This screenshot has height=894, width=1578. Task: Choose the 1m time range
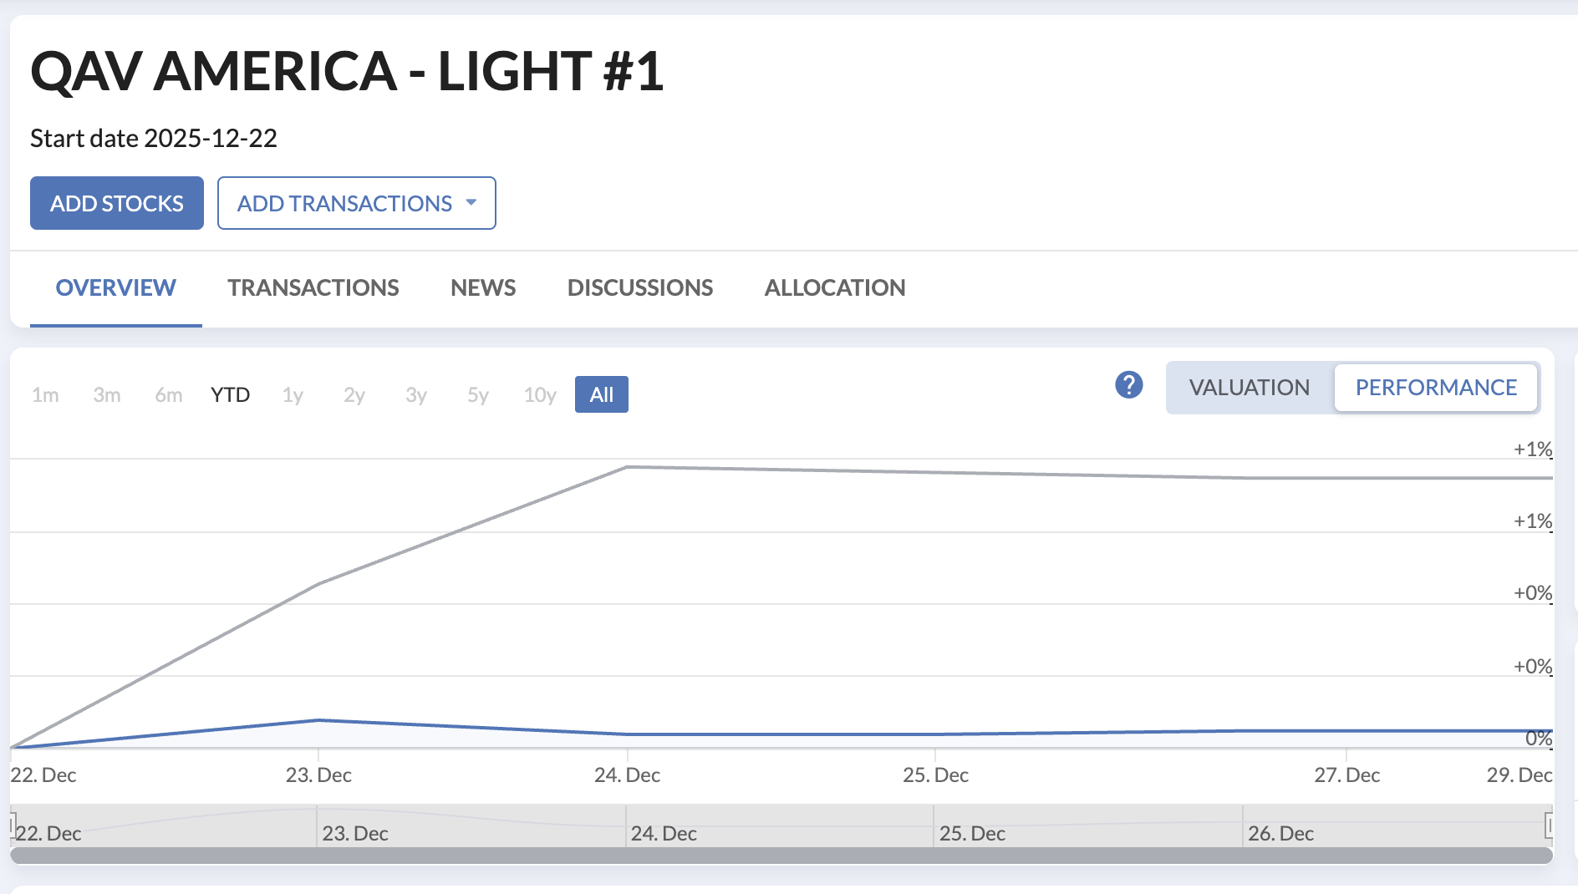(45, 394)
